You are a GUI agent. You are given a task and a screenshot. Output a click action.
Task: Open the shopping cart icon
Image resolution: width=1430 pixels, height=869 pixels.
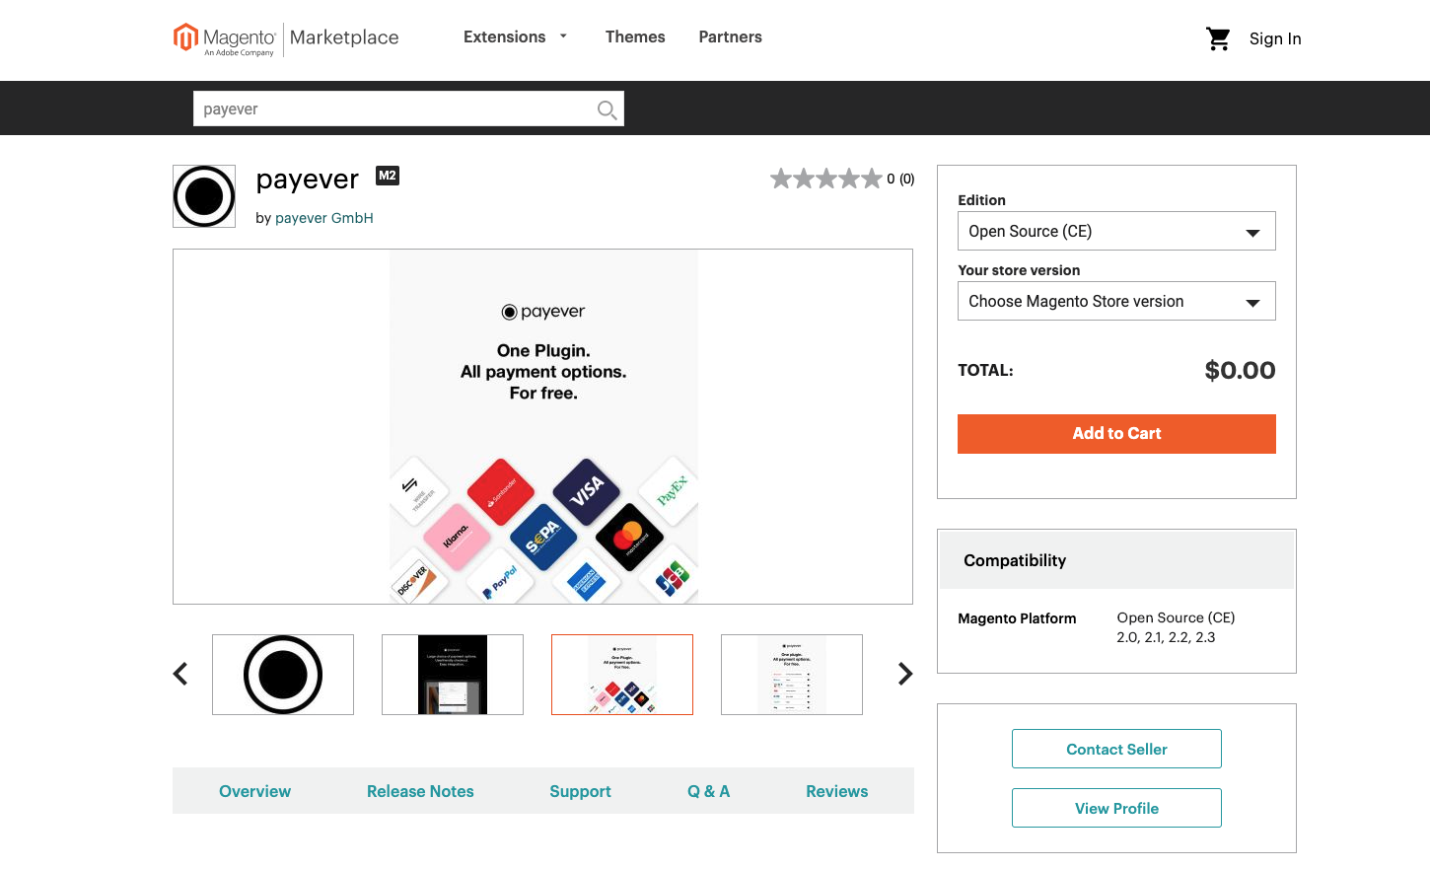[x=1218, y=38]
